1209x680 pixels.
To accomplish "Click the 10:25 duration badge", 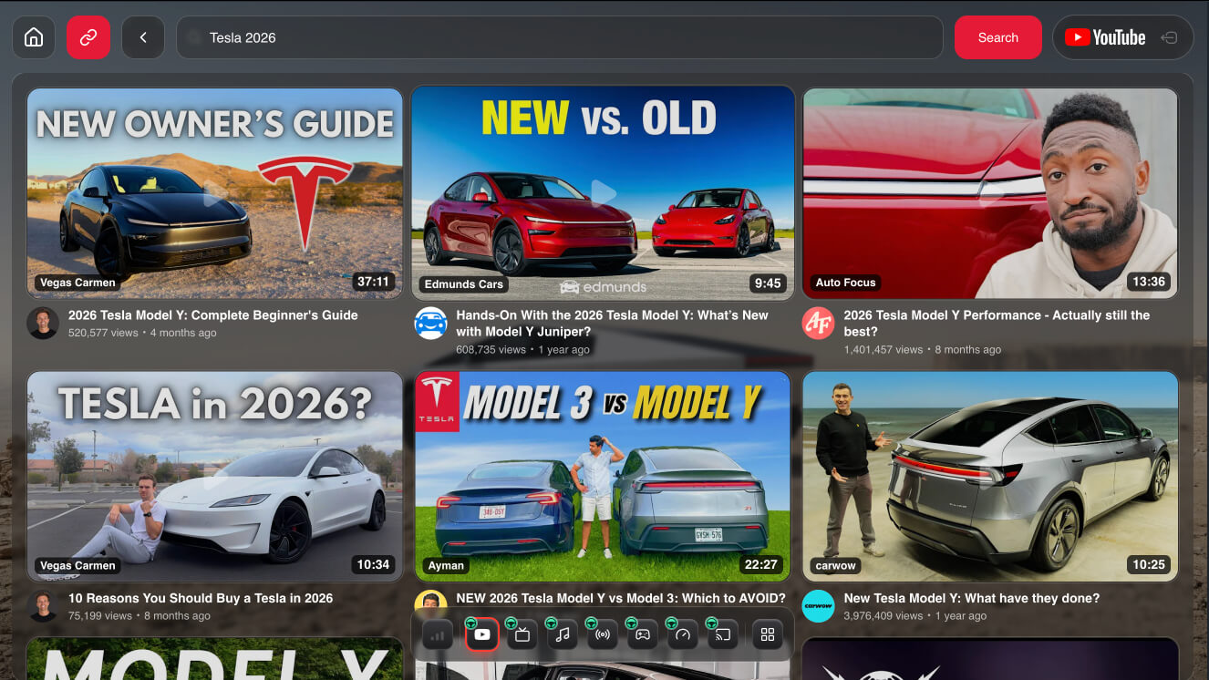I will (x=1148, y=564).
